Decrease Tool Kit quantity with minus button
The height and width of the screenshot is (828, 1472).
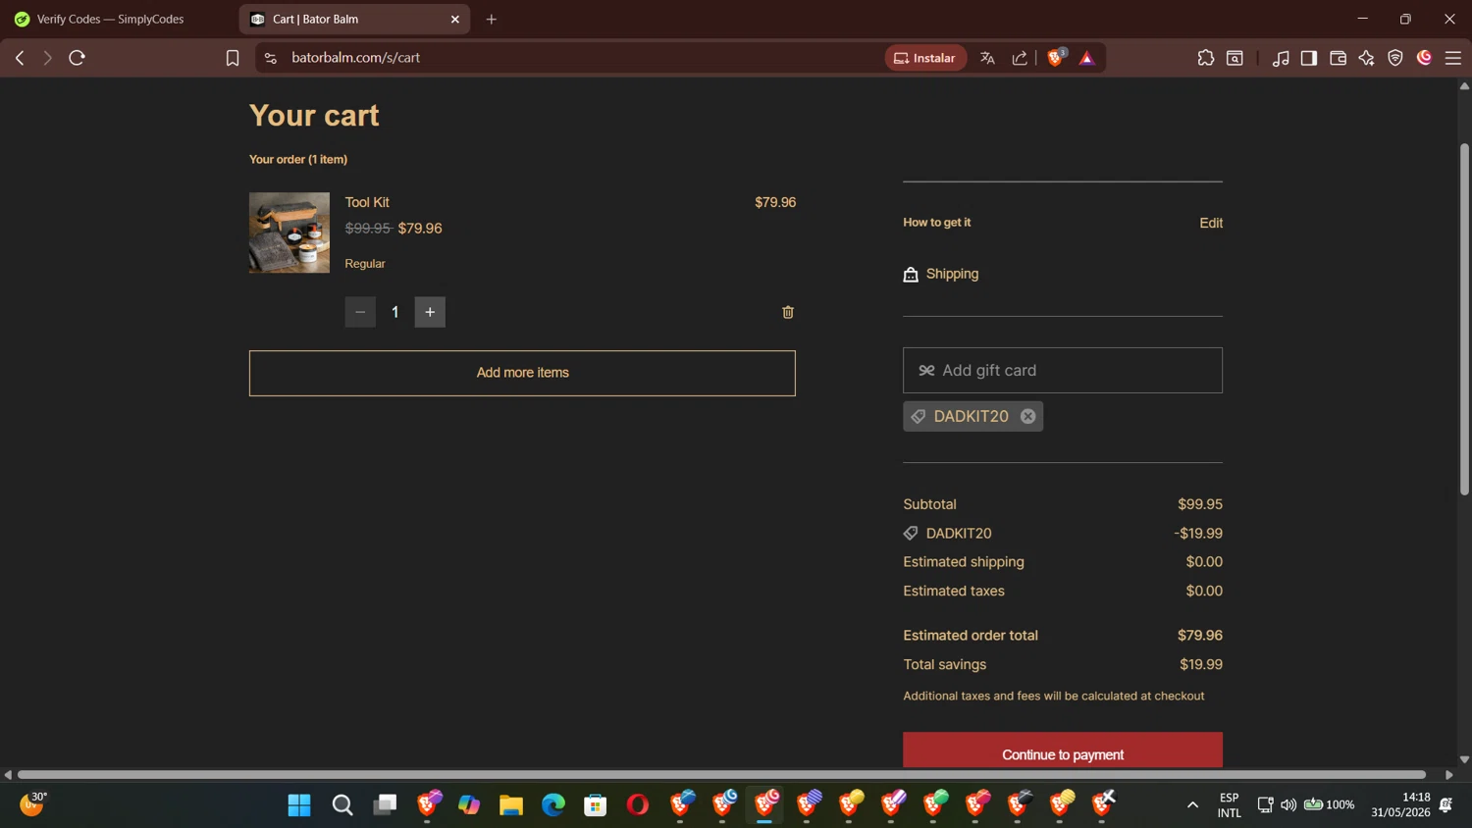tap(360, 312)
